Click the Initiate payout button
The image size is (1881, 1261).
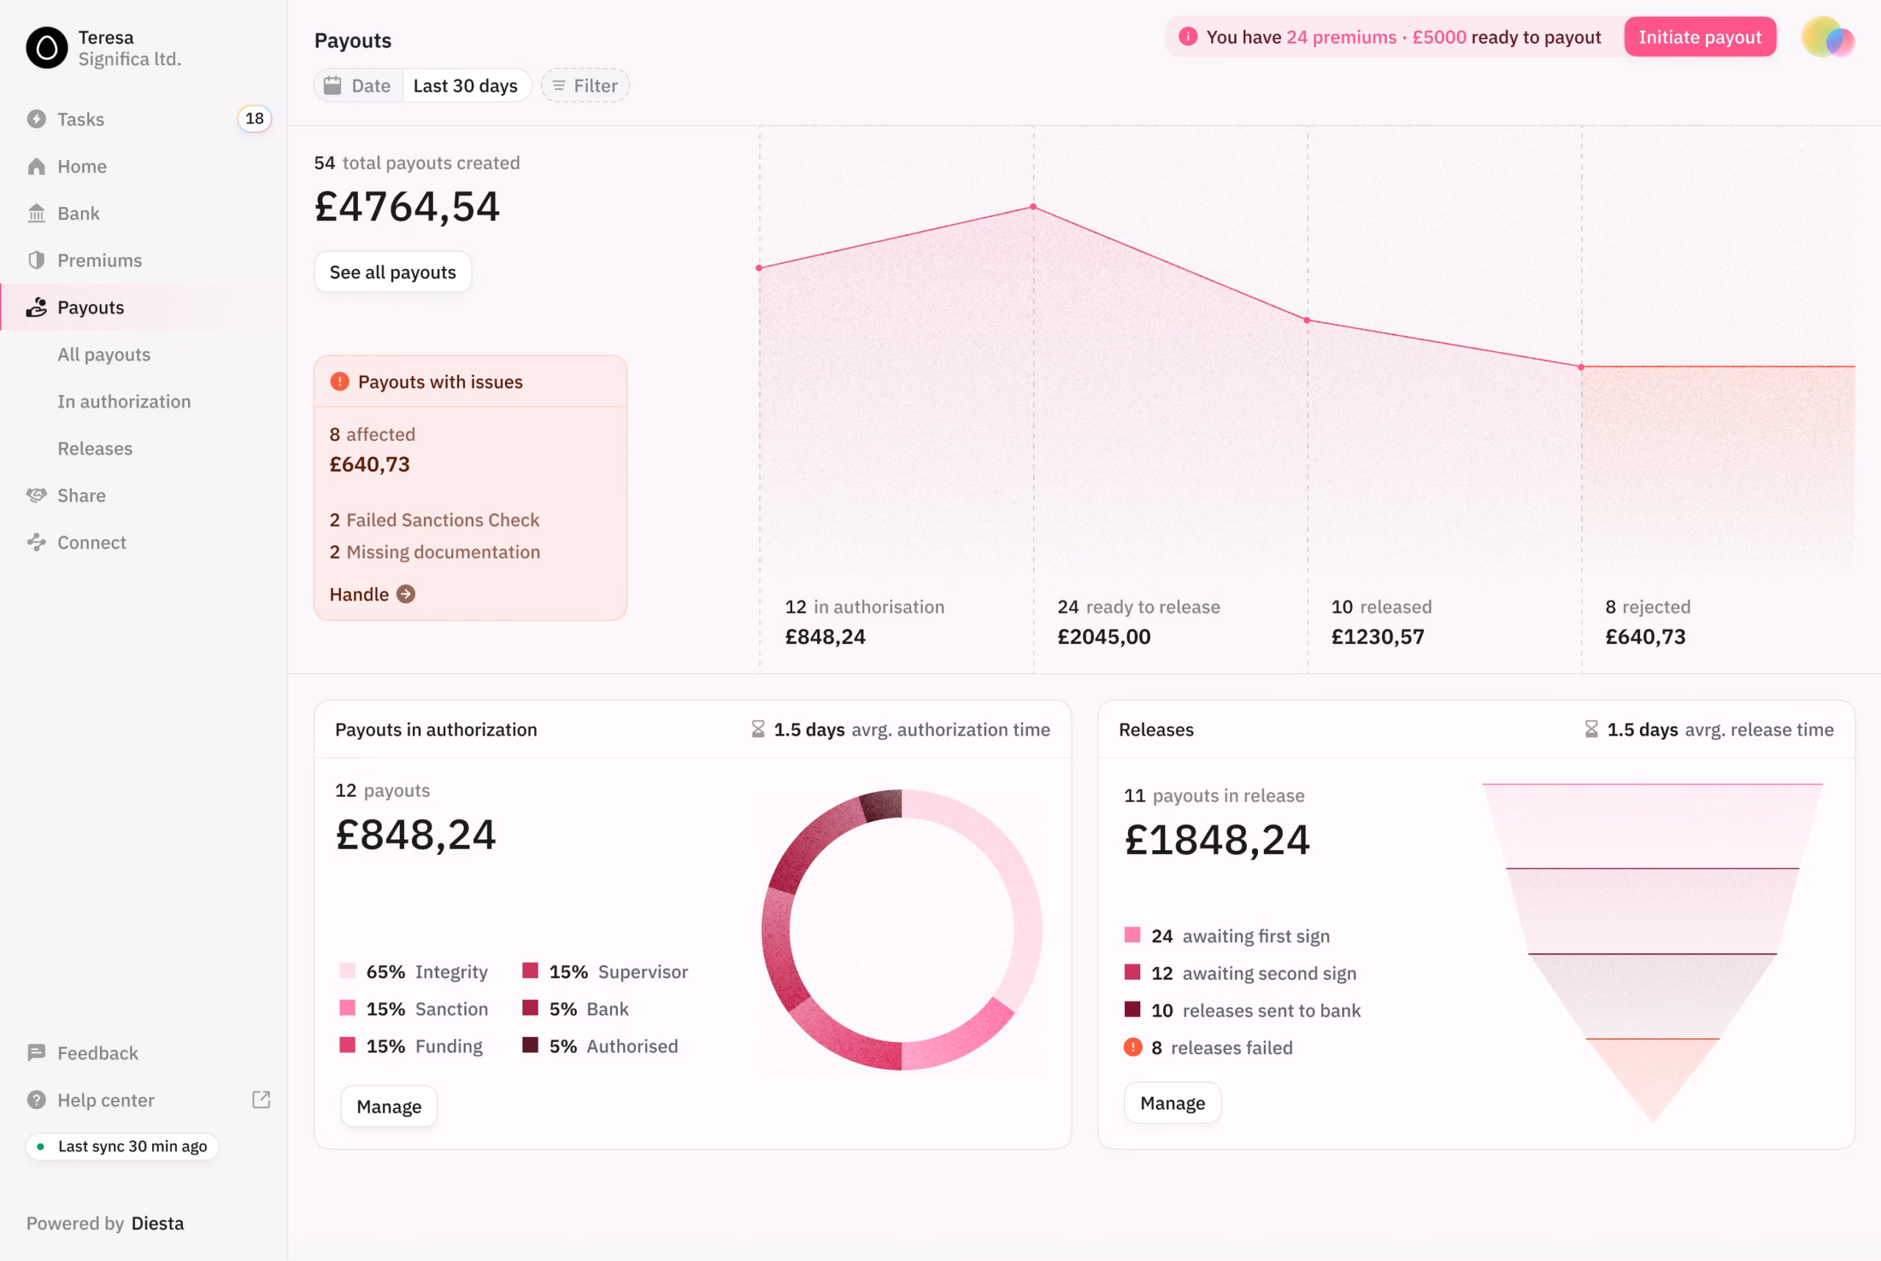[1700, 37]
